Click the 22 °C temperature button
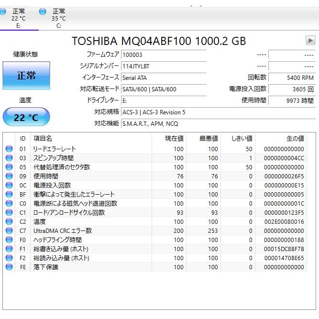Screen dimensions: 319x319 [x=26, y=117]
